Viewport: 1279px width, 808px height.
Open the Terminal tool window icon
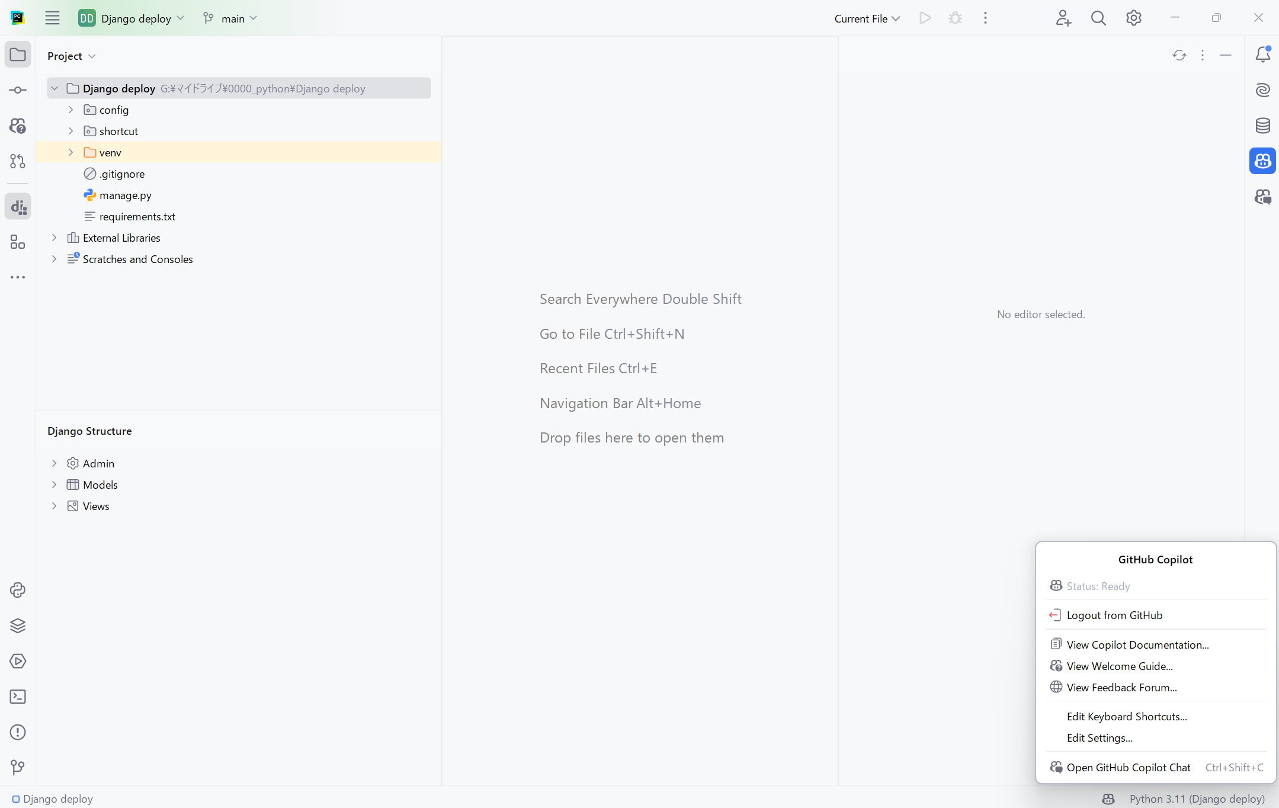[18, 697]
